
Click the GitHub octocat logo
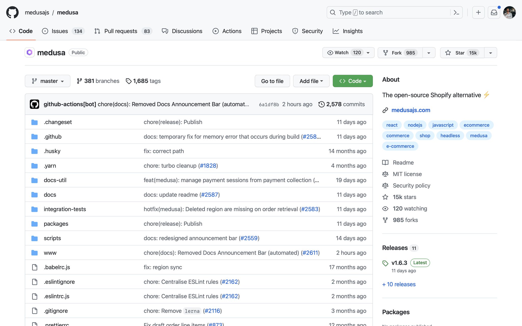pyautogui.click(x=12, y=12)
